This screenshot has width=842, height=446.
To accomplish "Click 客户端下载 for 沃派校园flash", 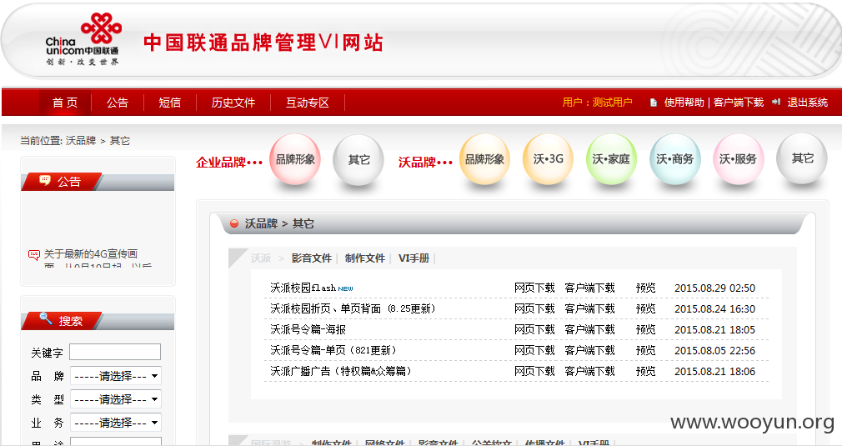I will 589,288.
